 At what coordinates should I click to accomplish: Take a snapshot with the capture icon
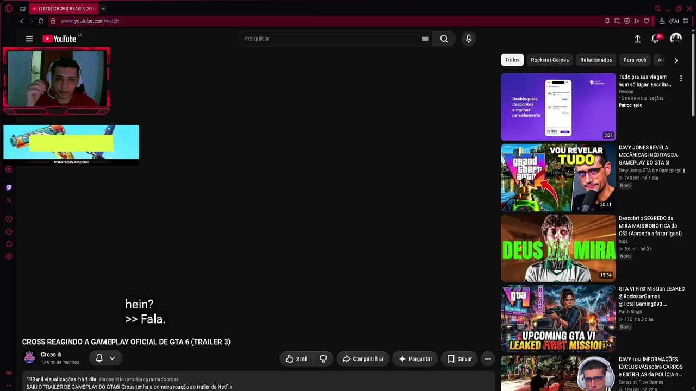pyautogui.click(x=617, y=21)
